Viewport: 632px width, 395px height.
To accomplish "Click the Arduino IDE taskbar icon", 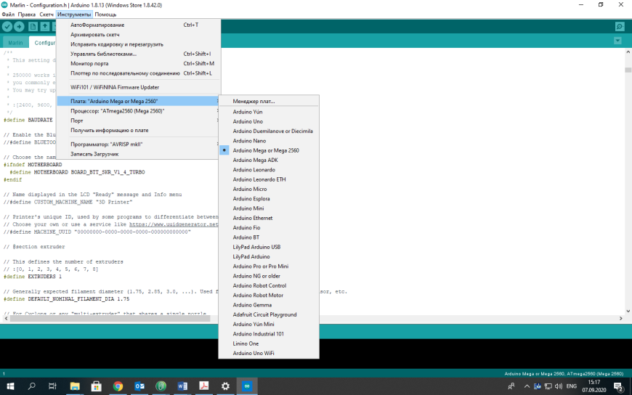I will pyautogui.click(x=247, y=386).
